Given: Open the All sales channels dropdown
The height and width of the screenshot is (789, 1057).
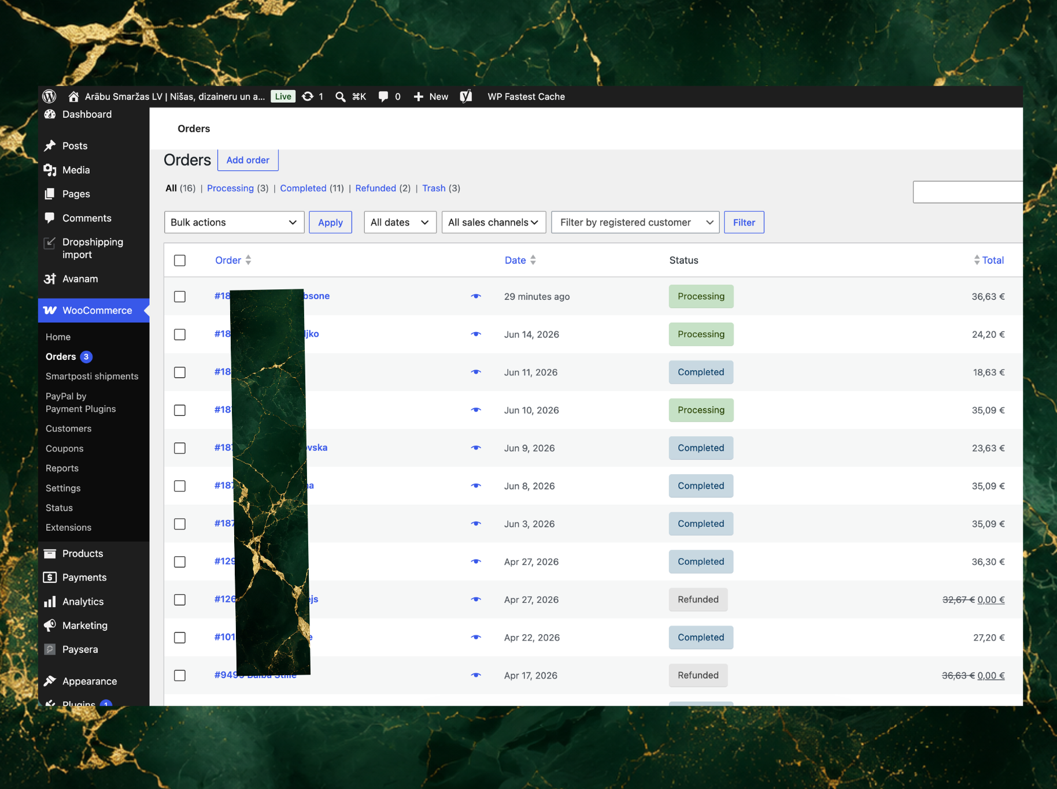Looking at the screenshot, I should click(x=494, y=222).
